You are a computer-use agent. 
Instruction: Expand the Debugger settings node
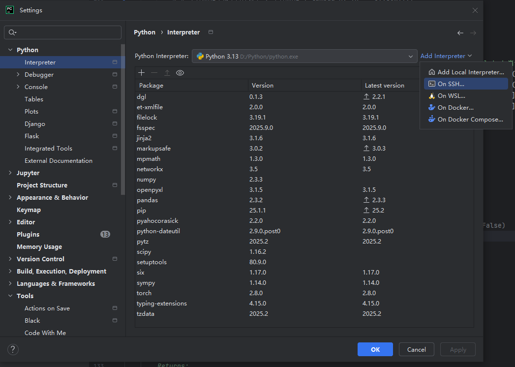pos(18,75)
